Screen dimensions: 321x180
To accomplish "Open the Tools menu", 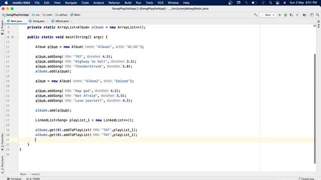I will pos(149,3).
